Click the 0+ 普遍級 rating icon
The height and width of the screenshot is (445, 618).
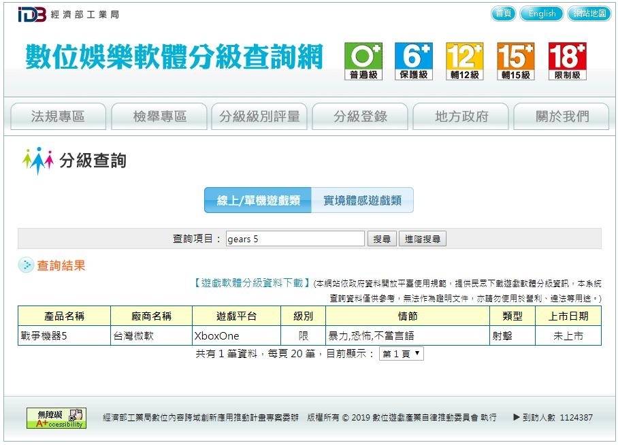click(363, 61)
